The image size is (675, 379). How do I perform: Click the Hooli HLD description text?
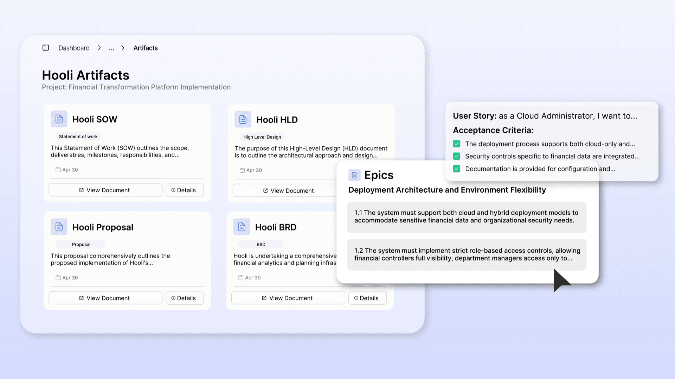click(x=311, y=152)
